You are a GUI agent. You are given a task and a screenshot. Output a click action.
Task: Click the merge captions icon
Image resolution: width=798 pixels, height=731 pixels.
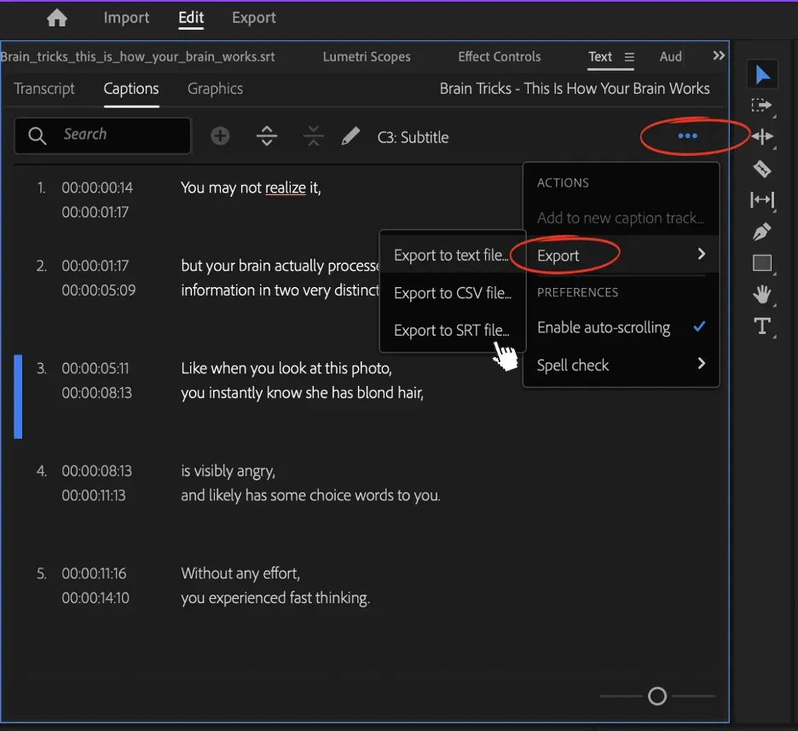[x=313, y=135]
